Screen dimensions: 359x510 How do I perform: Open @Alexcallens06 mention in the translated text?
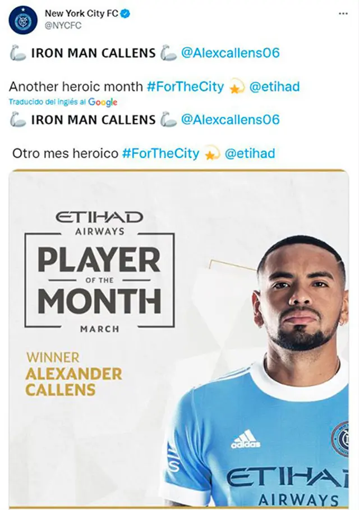point(230,120)
